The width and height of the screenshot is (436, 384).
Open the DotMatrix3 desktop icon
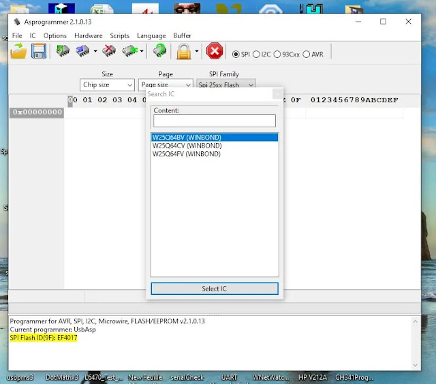click(62, 377)
